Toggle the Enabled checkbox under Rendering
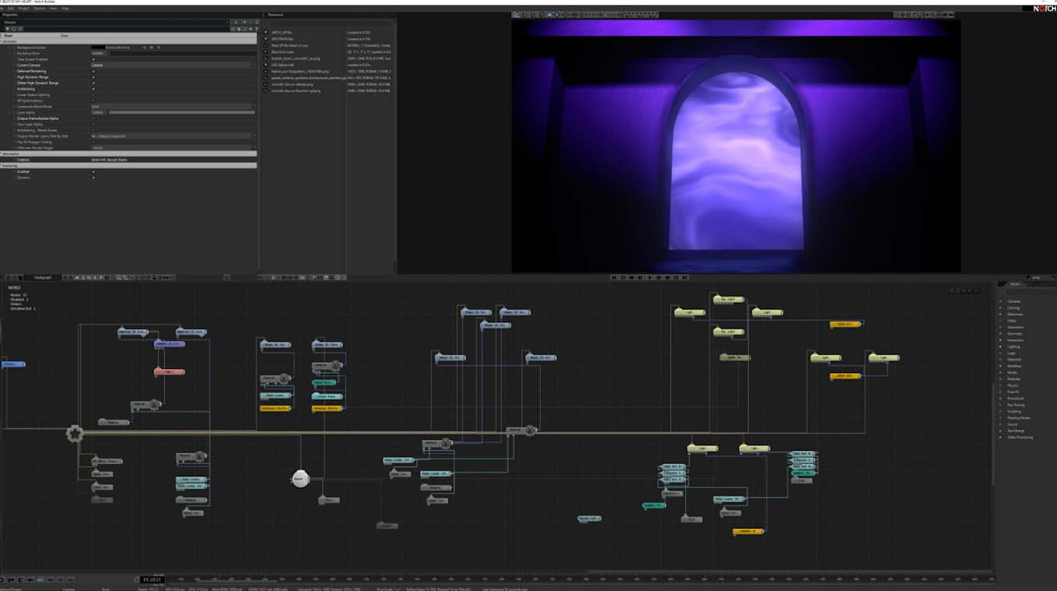The width and height of the screenshot is (1057, 591). tap(94, 171)
